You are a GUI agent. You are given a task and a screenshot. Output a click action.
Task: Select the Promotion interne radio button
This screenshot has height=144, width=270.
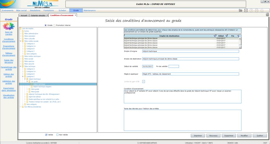pyautogui.click(x=54, y=25)
